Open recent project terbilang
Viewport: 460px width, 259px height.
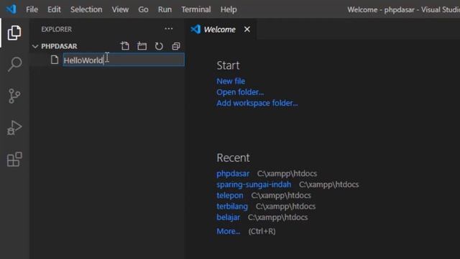232,206
